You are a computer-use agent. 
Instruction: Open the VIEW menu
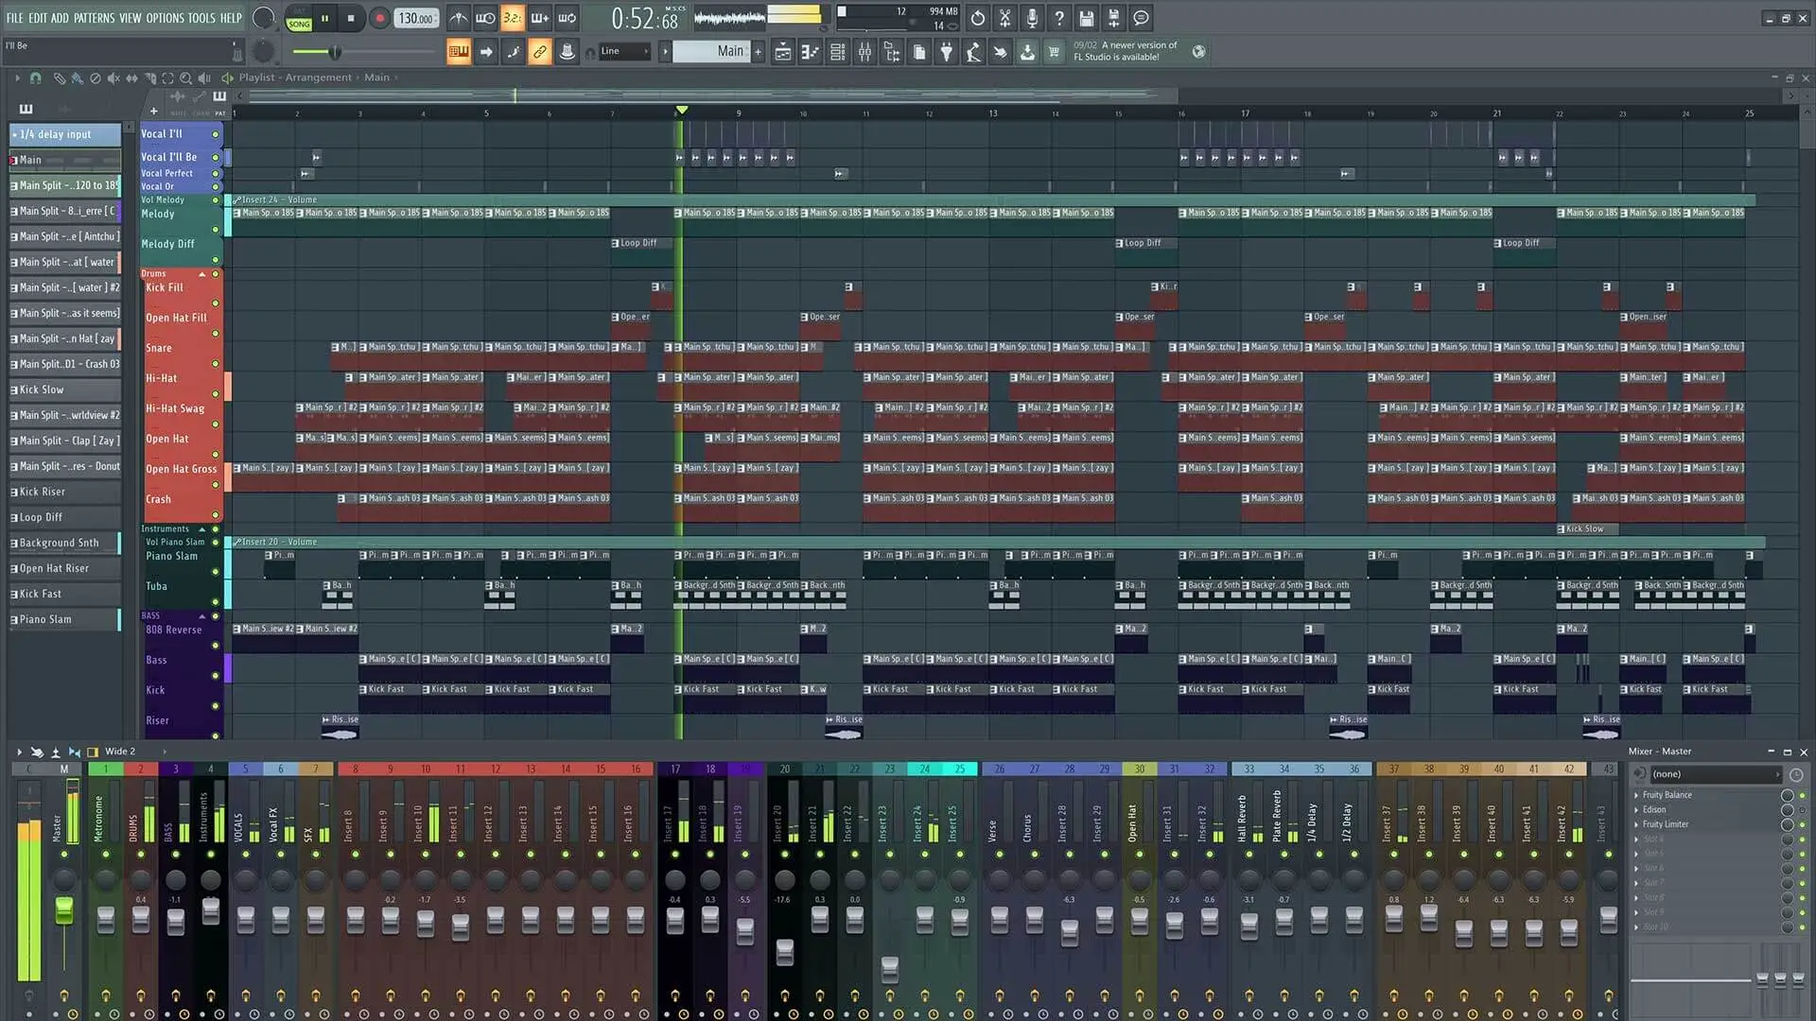pyautogui.click(x=131, y=18)
